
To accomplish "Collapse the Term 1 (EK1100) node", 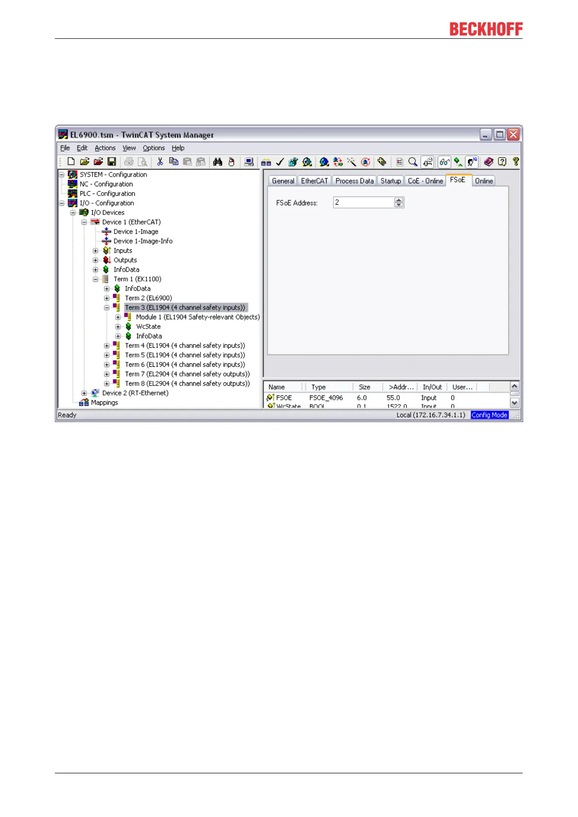I will 96,279.
